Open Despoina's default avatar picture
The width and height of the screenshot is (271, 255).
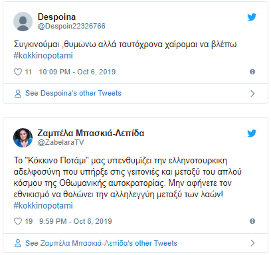[x=23, y=21]
